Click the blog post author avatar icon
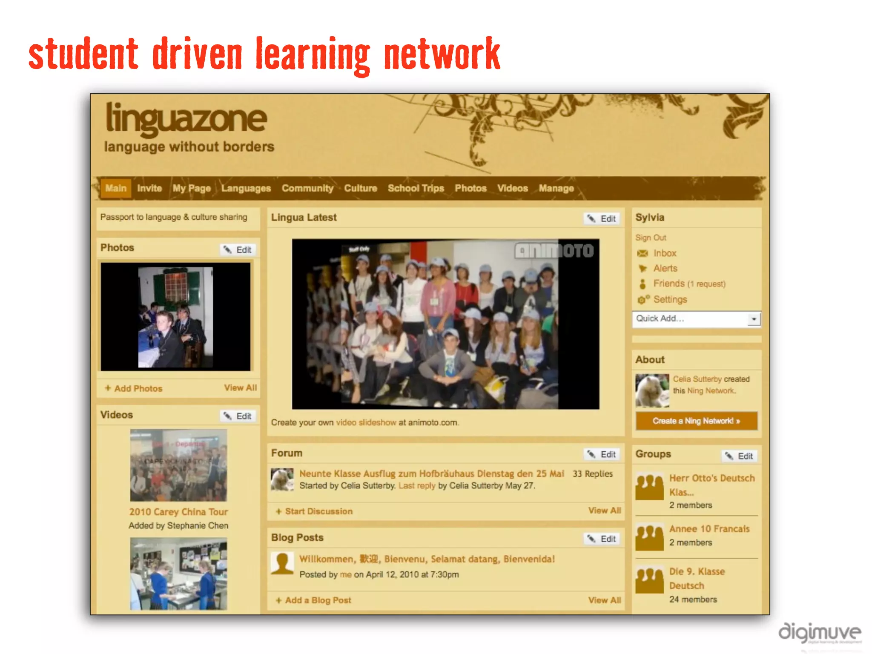This screenshot has width=872, height=654. pos(282,564)
